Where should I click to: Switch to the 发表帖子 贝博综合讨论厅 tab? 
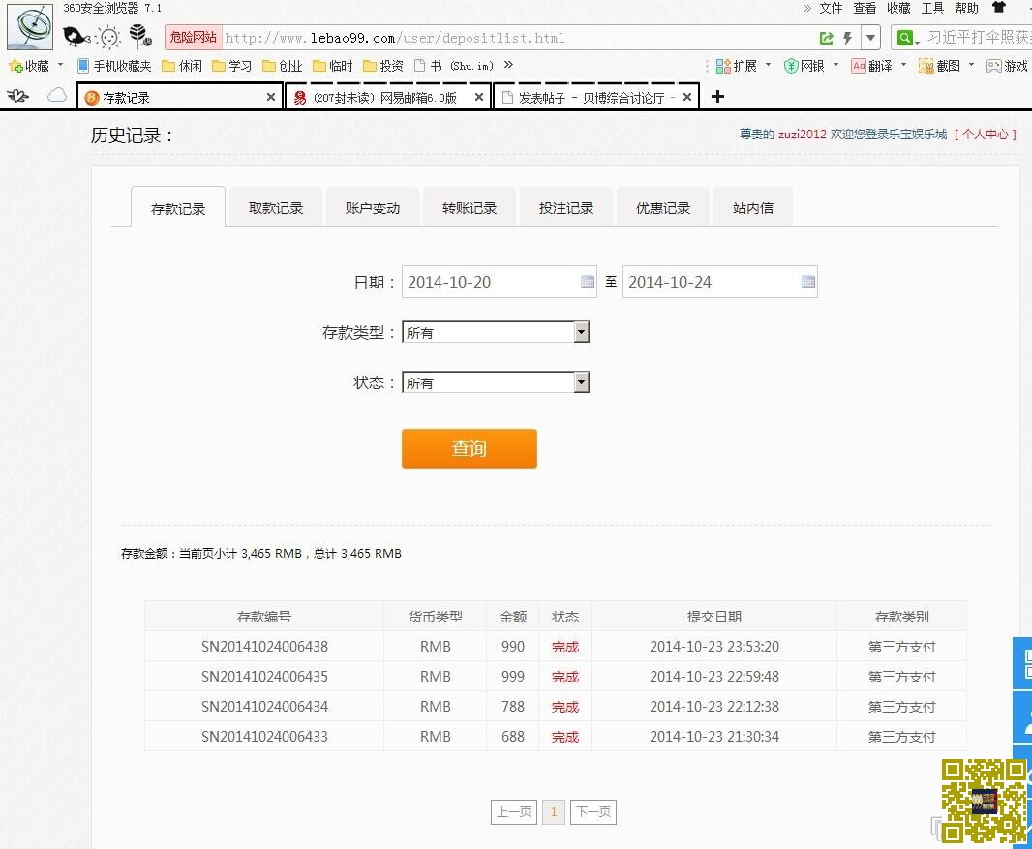click(x=596, y=98)
